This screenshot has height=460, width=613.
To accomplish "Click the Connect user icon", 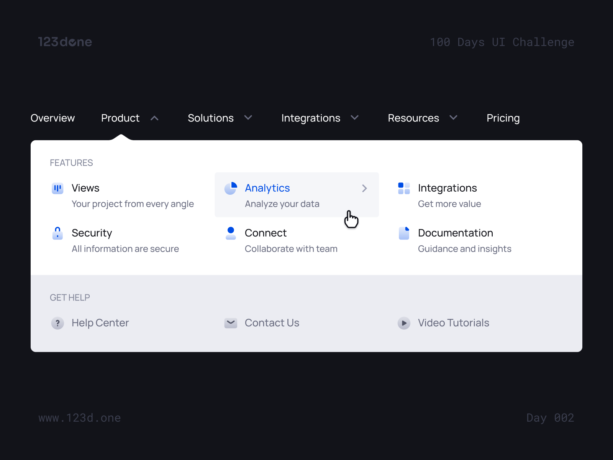I will click(231, 233).
